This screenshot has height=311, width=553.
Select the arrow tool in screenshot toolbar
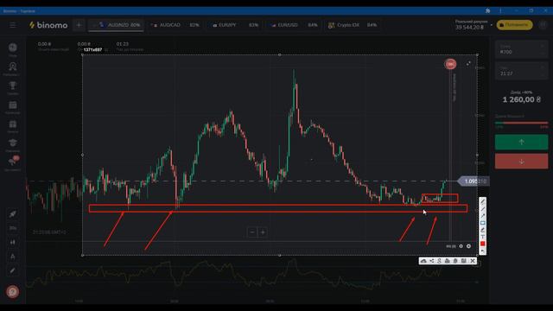pos(482,216)
